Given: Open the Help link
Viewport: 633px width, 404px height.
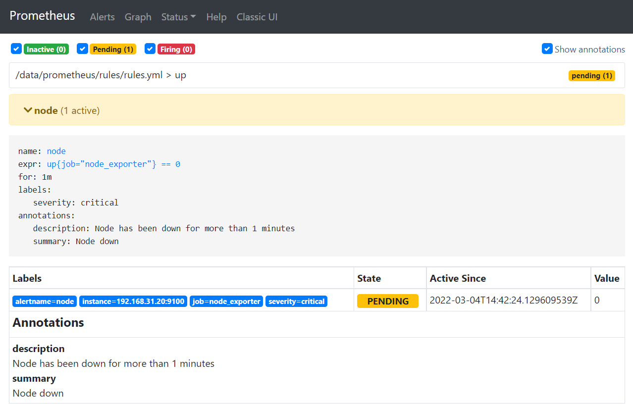Looking at the screenshot, I should [216, 17].
